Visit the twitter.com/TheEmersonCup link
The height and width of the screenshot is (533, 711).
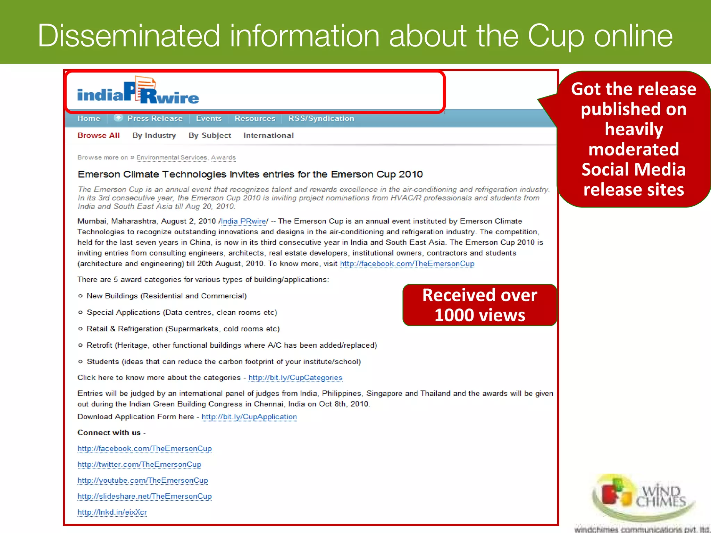tap(139, 465)
